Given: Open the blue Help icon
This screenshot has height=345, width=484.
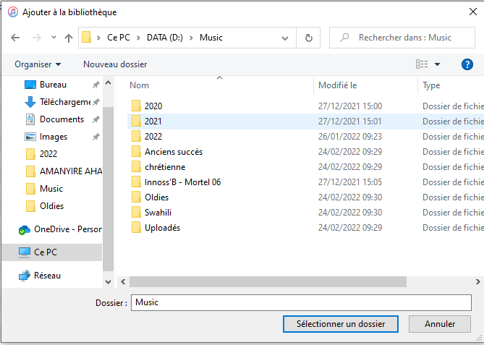Looking at the screenshot, I should [467, 64].
